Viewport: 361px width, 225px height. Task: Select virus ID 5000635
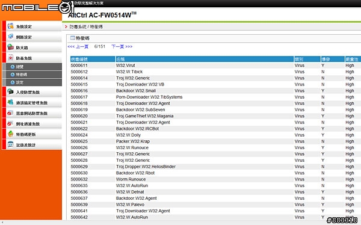coord(79,186)
